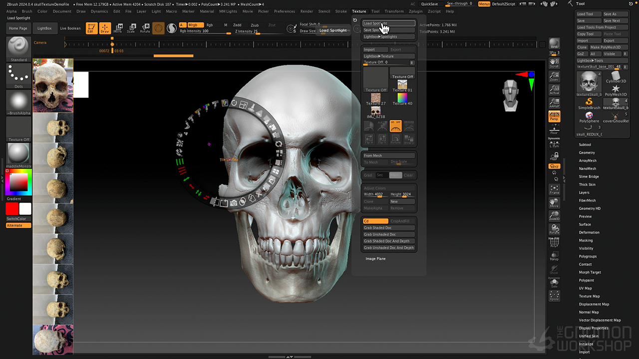Click the Rotate navigation icon in right shelf
Viewport: 639px width, 359px height.
coord(554,229)
